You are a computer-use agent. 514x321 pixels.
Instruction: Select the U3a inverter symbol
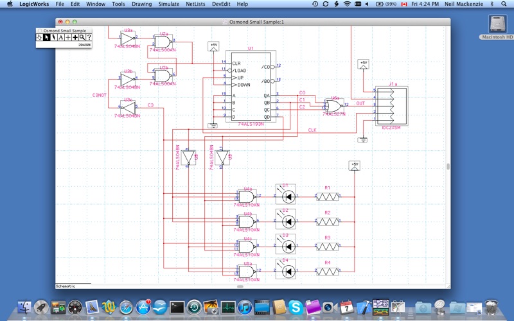click(x=127, y=39)
